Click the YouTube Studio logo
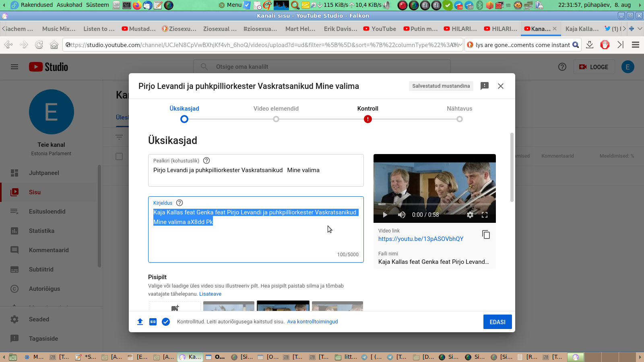644x362 pixels. click(48, 67)
